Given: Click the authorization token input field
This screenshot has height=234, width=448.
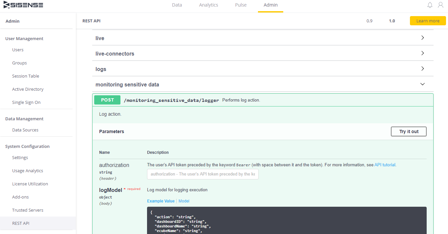Looking at the screenshot, I should point(203,174).
